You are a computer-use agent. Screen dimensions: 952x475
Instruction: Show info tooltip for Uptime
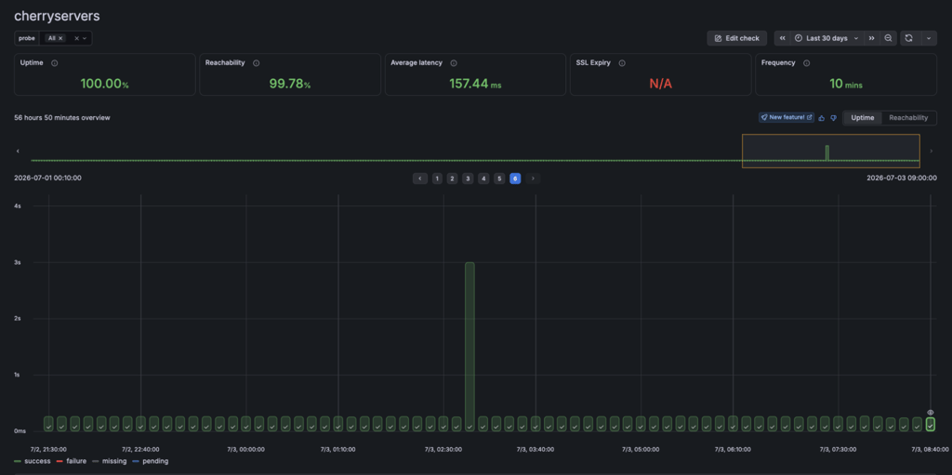coord(55,62)
